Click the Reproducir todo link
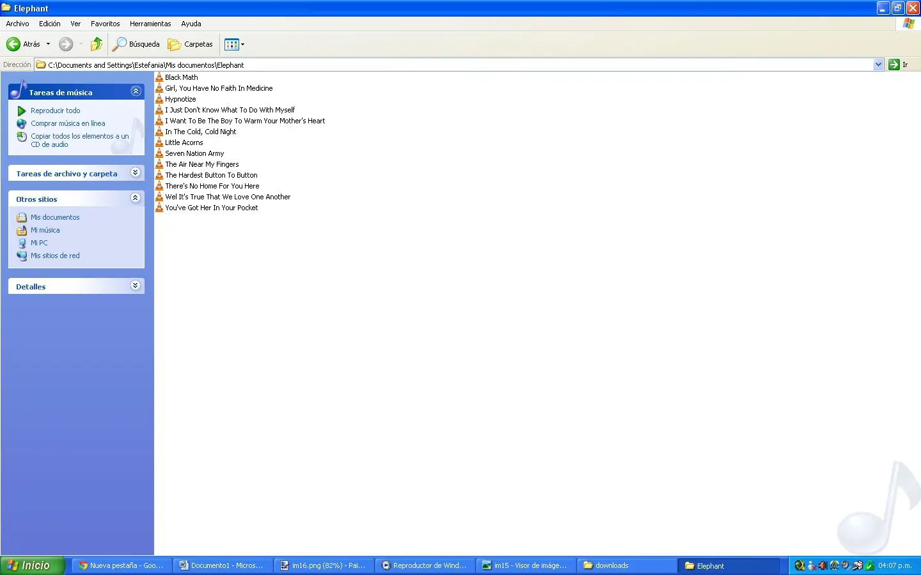 [56, 111]
